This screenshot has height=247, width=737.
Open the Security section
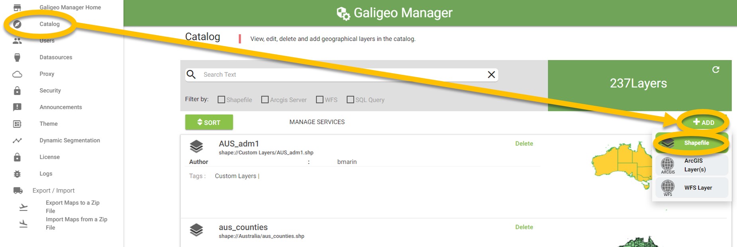pos(50,91)
